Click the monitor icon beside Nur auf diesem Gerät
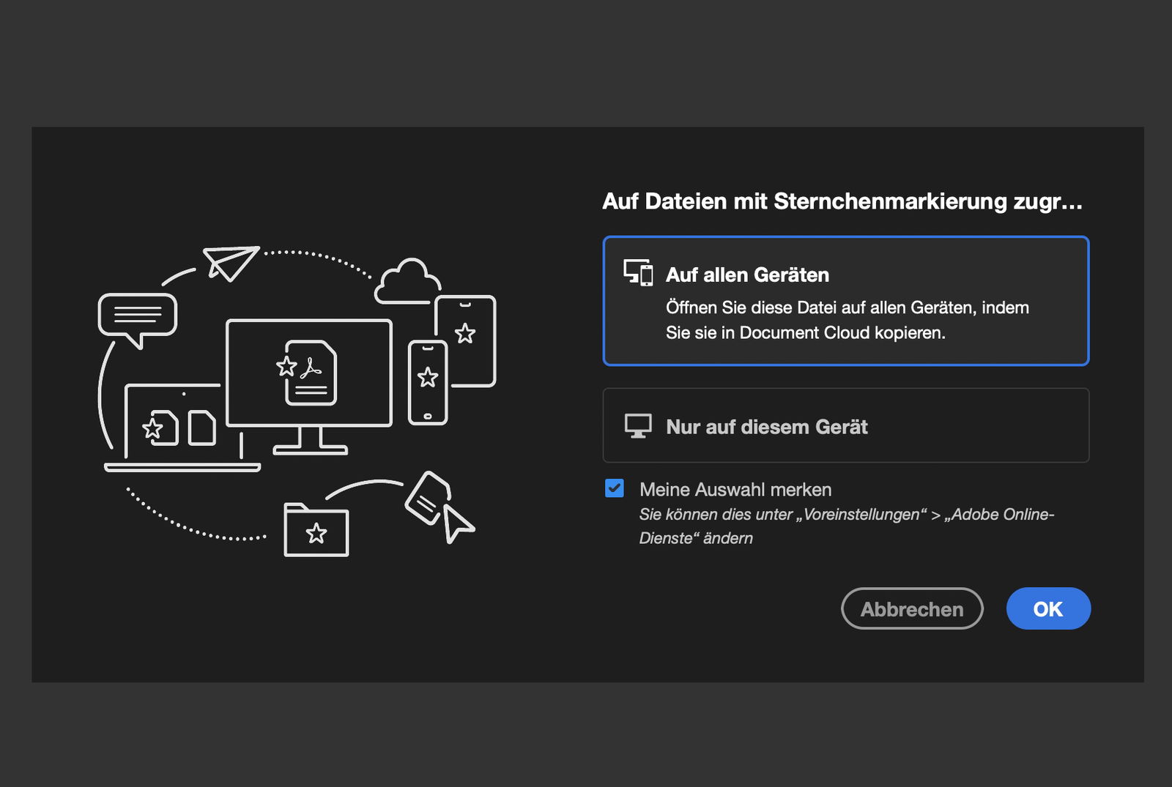This screenshot has width=1172, height=787. (637, 426)
